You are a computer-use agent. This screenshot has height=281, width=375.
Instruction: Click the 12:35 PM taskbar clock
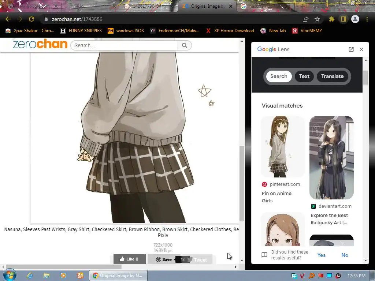(x=356, y=276)
